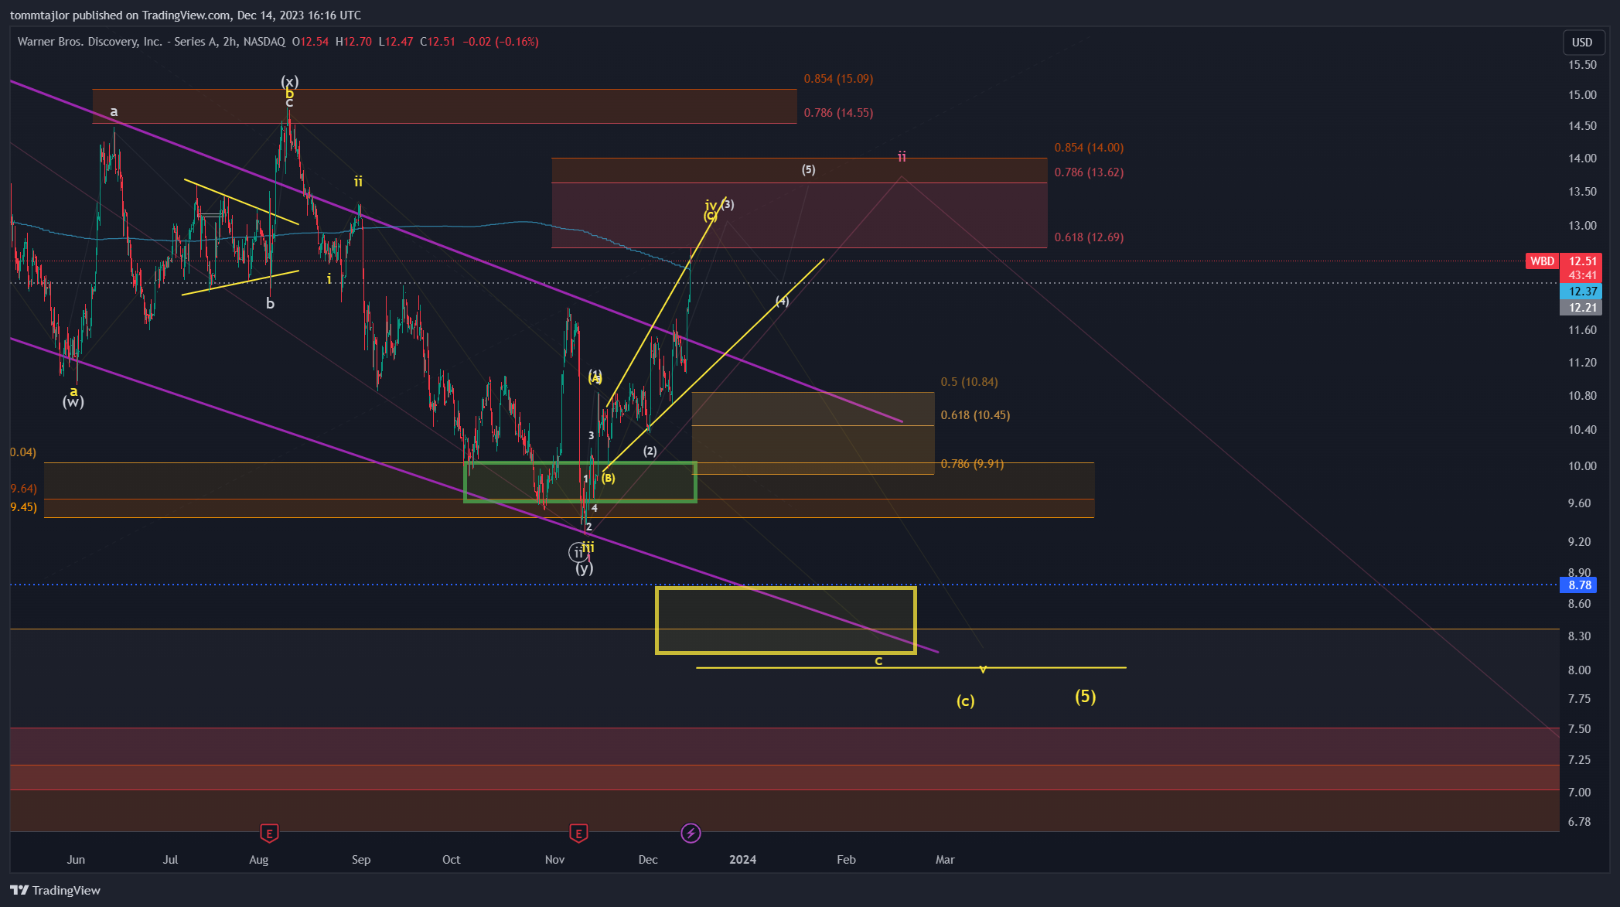Click the white (4) wave label
The image size is (1620, 907).
(x=782, y=301)
